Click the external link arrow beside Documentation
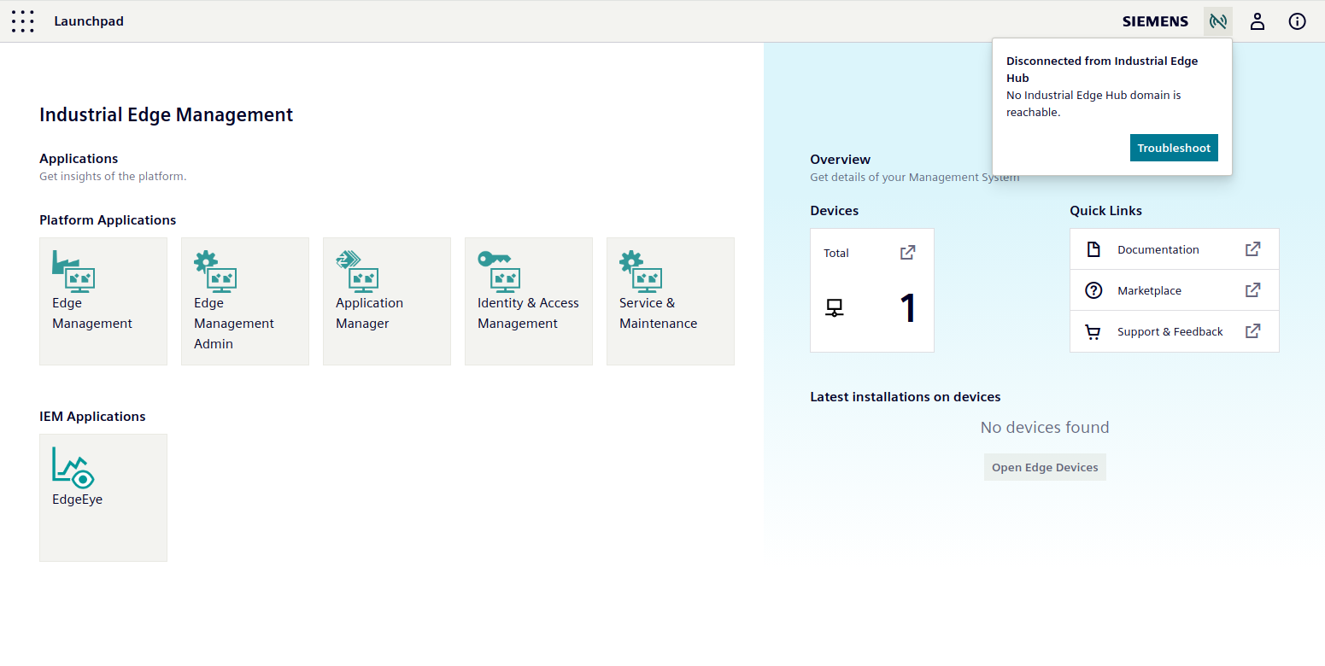This screenshot has height=666, width=1325. (x=1252, y=249)
